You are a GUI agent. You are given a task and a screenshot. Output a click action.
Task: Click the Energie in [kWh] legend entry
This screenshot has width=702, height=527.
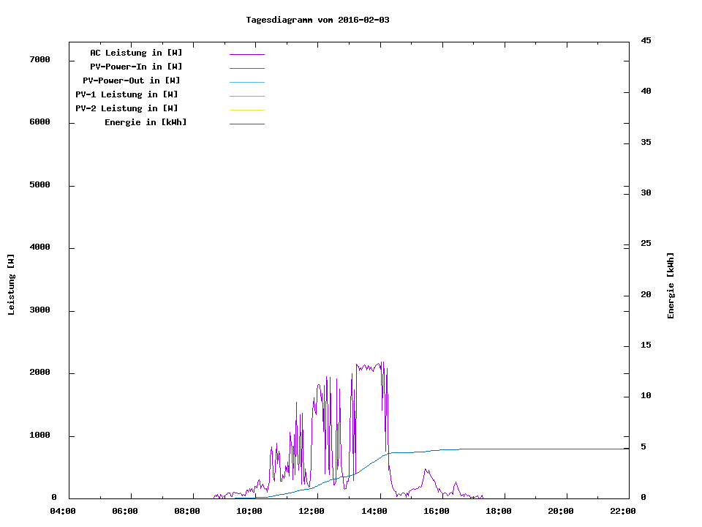[146, 122]
